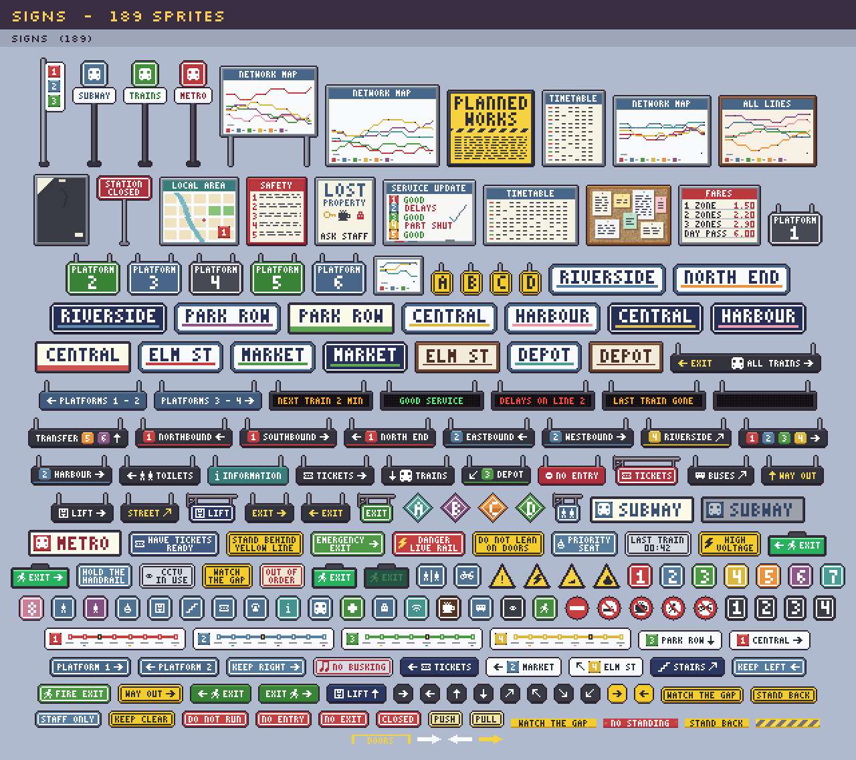Select the telephone square icon
The height and width of the screenshot is (760, 856).
point(255,608)
